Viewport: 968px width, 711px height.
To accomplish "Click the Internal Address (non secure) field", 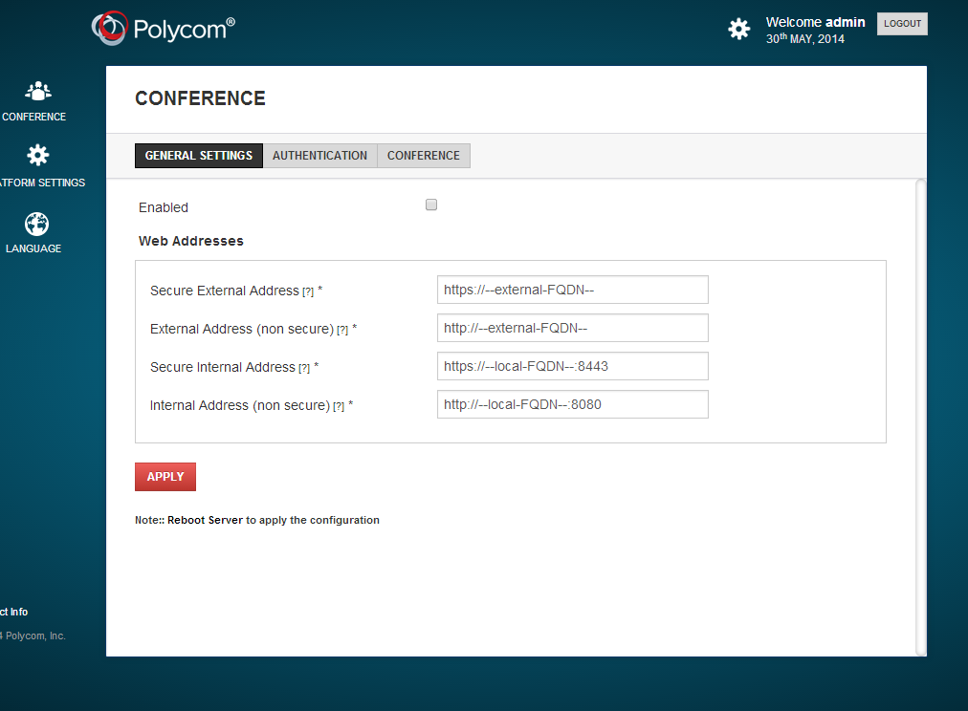I will [x=572, y=404].
